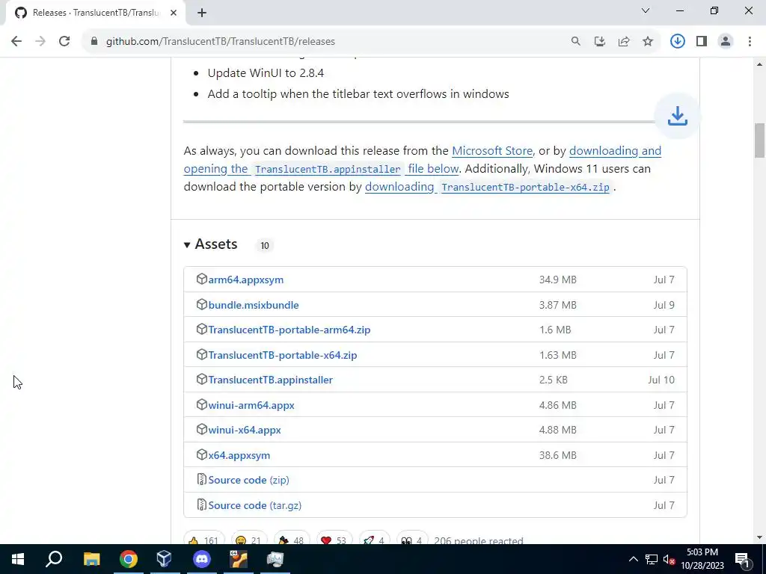Open a new browser tab
Screen dimensions: 766x574
[x=202, y=13]
